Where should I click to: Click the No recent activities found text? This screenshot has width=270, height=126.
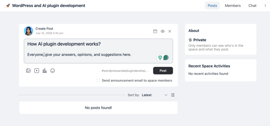(x=208, y=74)
